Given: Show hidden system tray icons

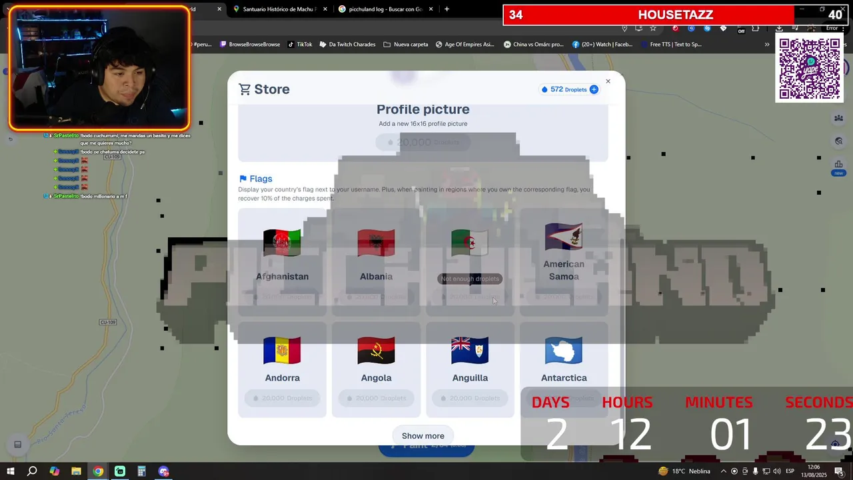Looking at the screenshot, I should [x=724, y=471].
